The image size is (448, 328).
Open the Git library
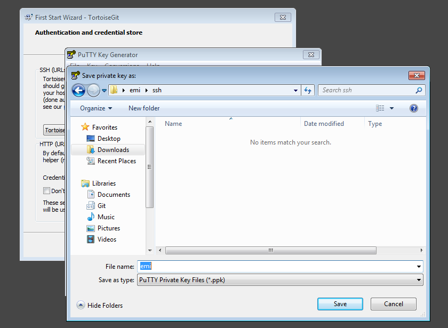[x=97, y=206]
